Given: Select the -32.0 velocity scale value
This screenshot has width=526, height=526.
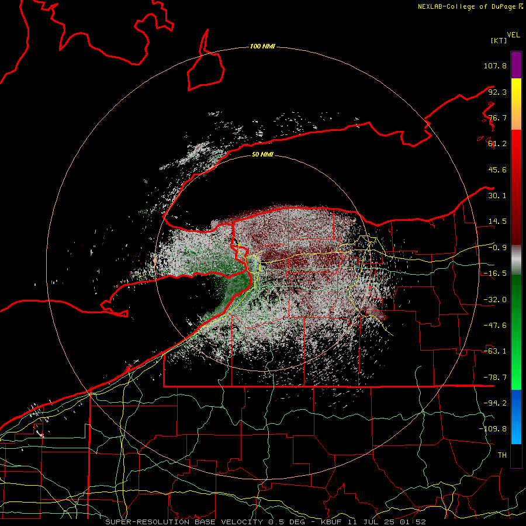Looking at the screenshot, I should point(495,300).
